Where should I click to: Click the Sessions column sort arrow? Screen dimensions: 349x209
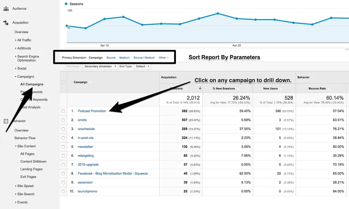click(200, 88)
